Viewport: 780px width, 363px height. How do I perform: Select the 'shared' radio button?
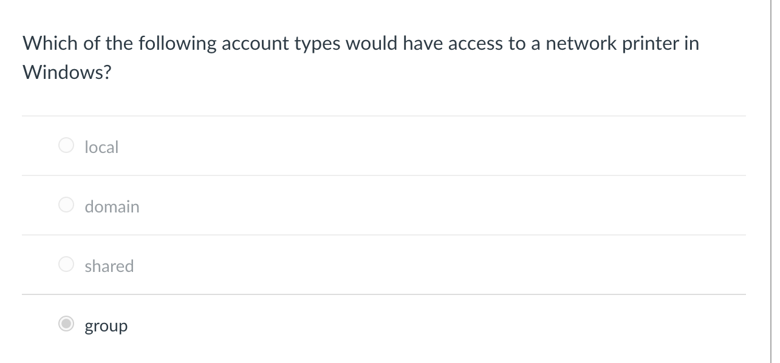tap(66, 265)
